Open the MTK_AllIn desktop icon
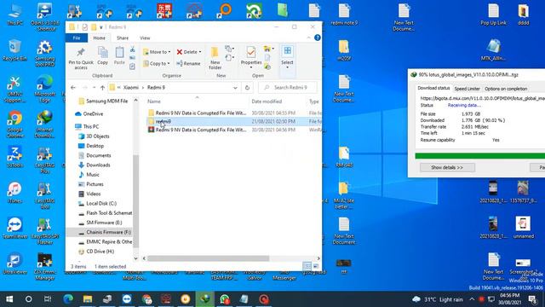 click(493, 50)
